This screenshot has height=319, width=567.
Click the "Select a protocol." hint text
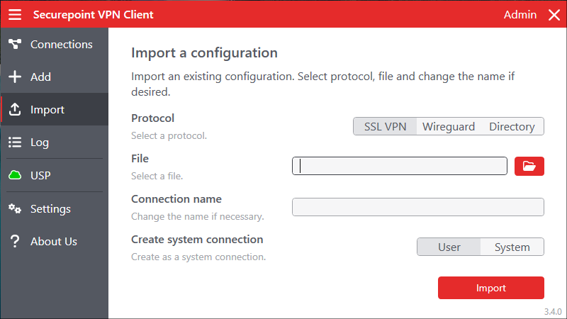pyautogui.click(x=169, y=135)
